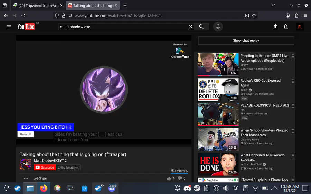
Task: Open Firefox extensions puzzle icon
Action: [296, 16]
